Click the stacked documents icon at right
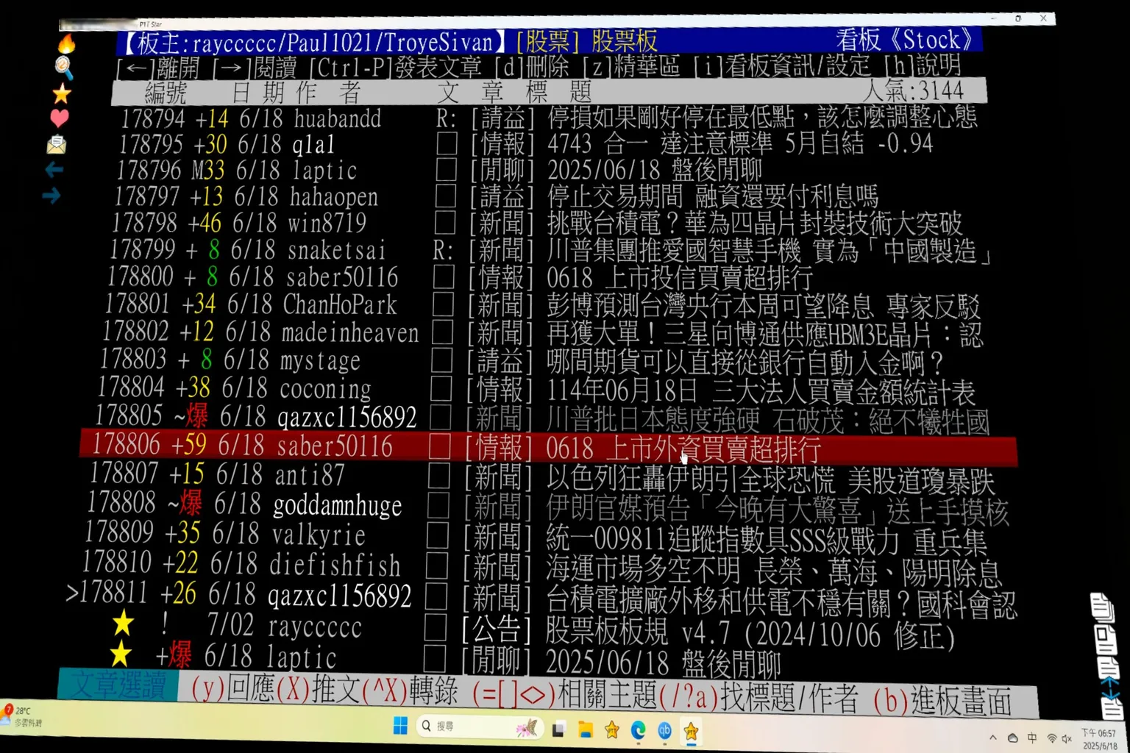Screen dimensions: 1130x753 tap(1102, 607)
